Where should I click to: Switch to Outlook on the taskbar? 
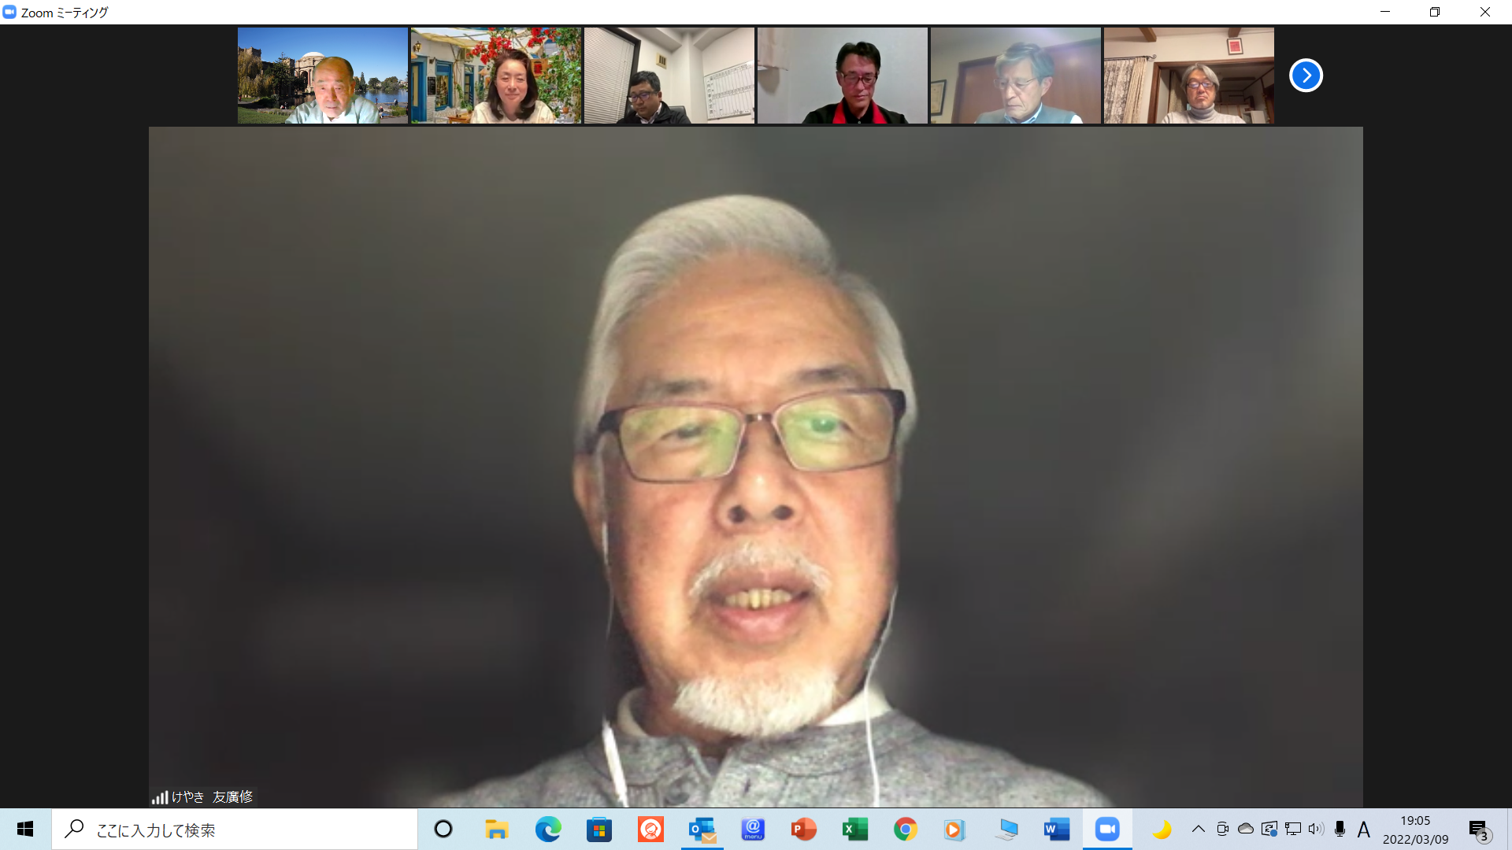click(x=702, y=830)
